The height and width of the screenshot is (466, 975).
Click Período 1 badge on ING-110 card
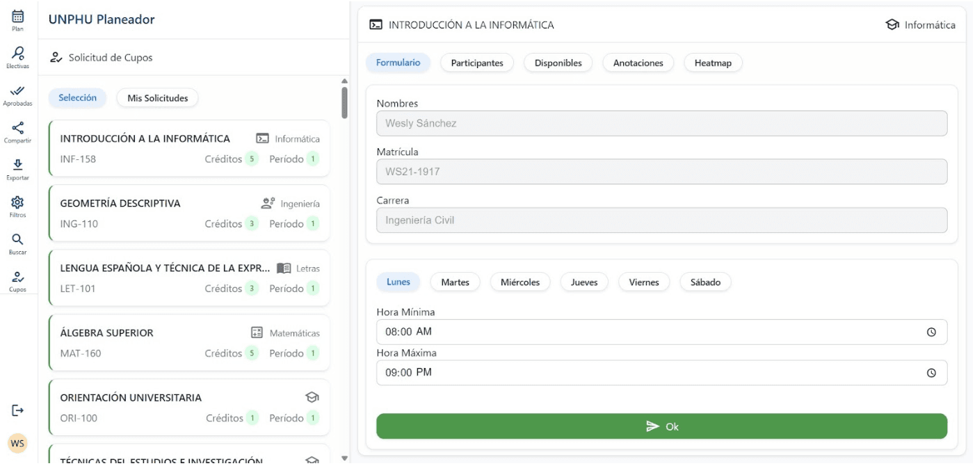point(313,224)
